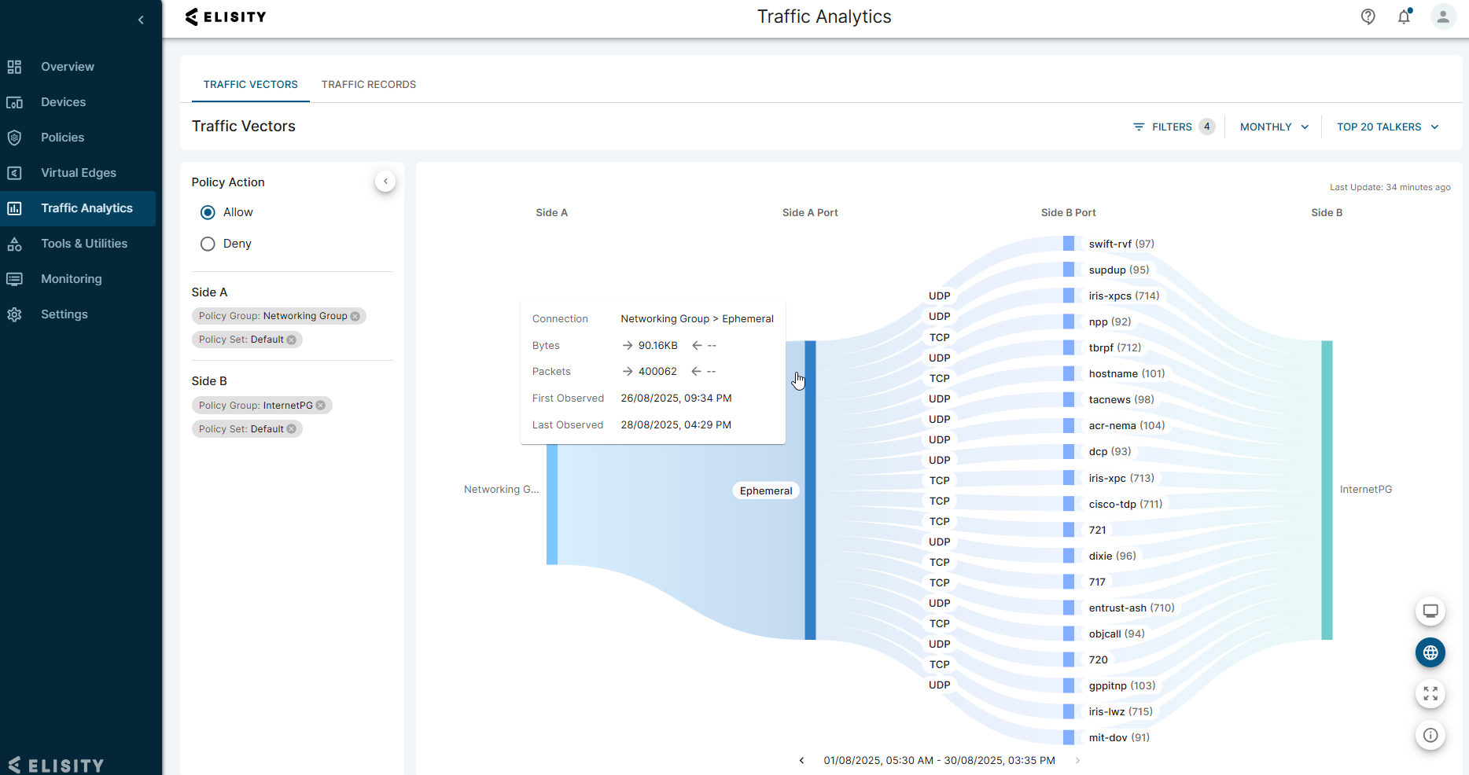Image resolution: width=1469 pixels, height=775 pixels.
Task: Go to Virtual Edges in sidebar
Action: click(x=78, y=173)
